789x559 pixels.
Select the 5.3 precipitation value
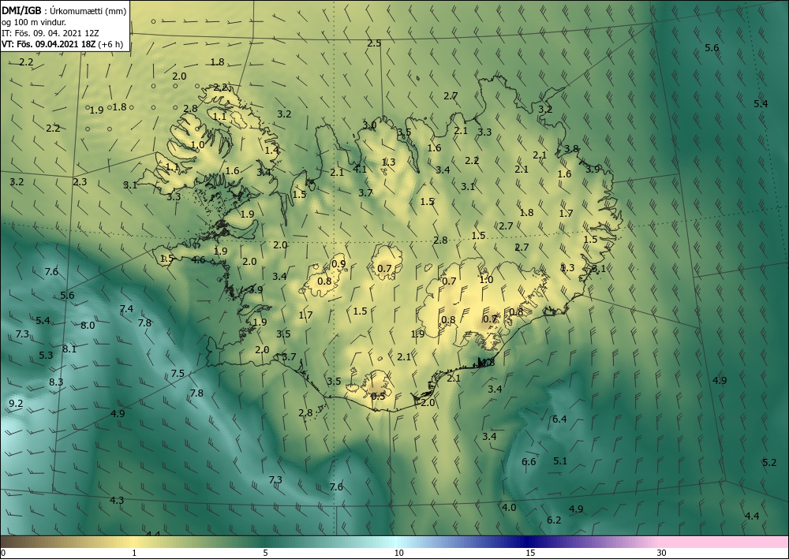coord(46,356)
